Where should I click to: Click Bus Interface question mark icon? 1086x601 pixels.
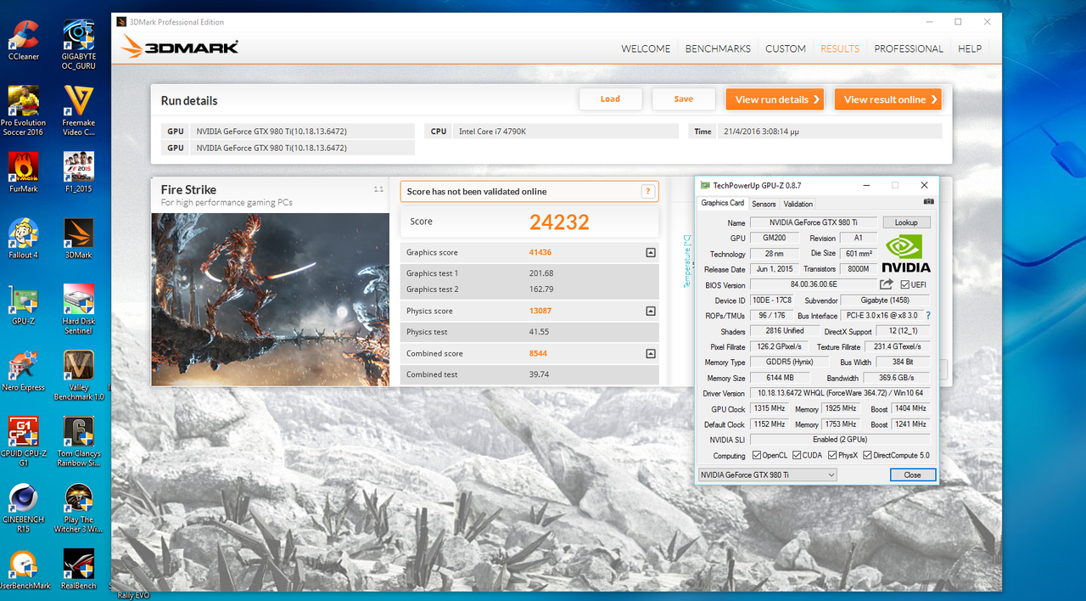[928, 316]
